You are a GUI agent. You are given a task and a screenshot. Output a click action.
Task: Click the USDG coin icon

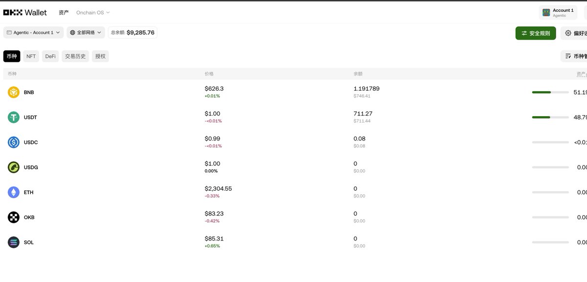pos(14,167)
